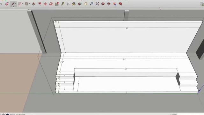Screen dimensions: 204x115
Task: Choose the Orbit tool
Action: 80,4
